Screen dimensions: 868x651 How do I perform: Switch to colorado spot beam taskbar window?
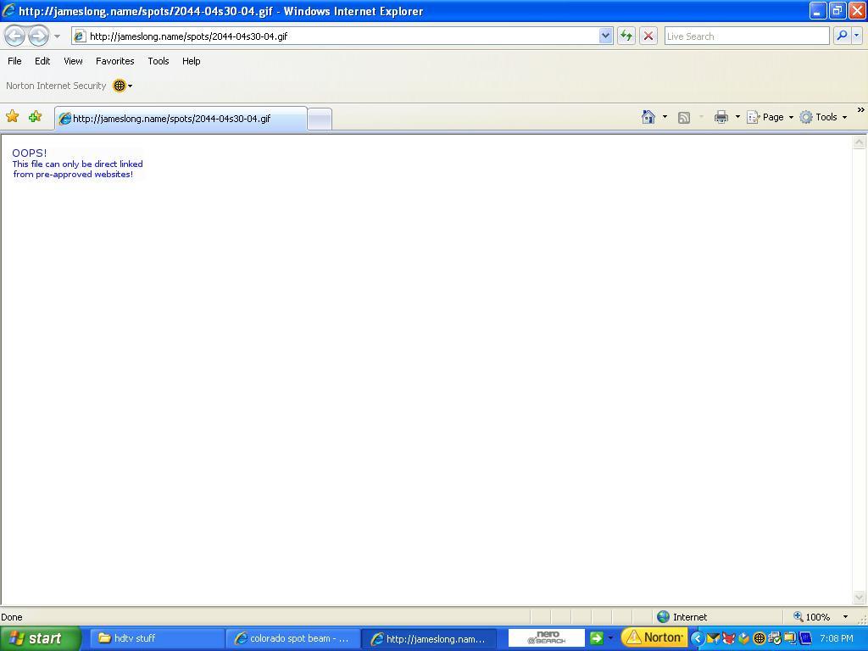point(292,638)
